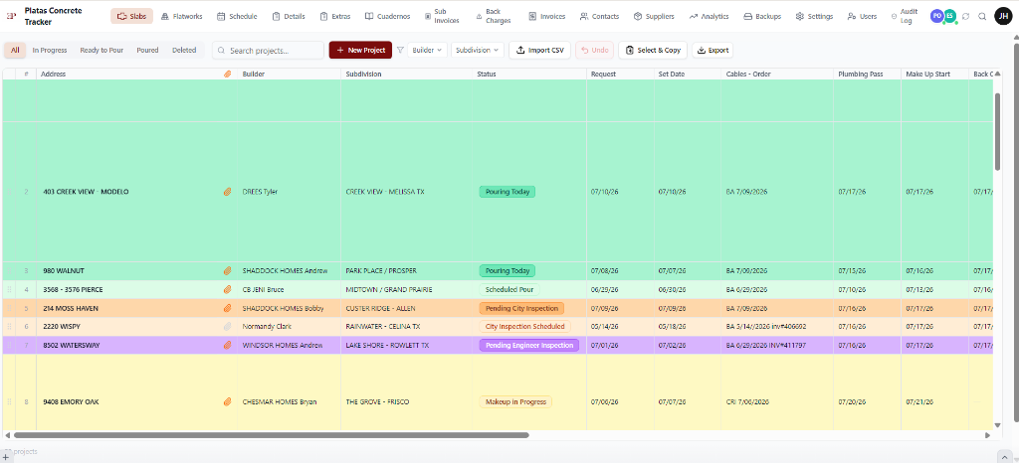Open attachments paperclip for 980 WALNUT
Image resolution: width=1019 pixels, height=463 pixels.
point(228,271)
